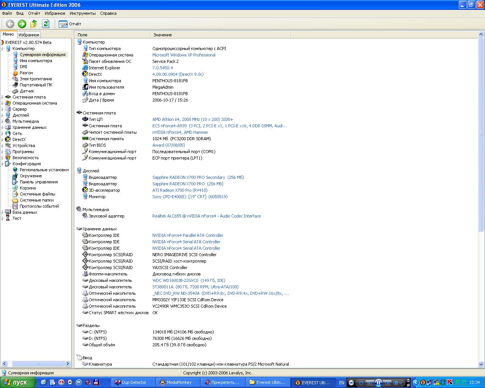The height and width of the screenshot is (388, 485).
Task: Expand the Сервер tree node
Action: point(3,109)
